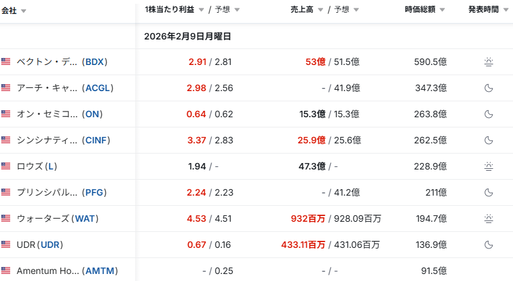Image resolution: width=513 pixels, height=281 pixels.
Task: Click the moon after-hours icon for ACGL
Action: (489, 88)
